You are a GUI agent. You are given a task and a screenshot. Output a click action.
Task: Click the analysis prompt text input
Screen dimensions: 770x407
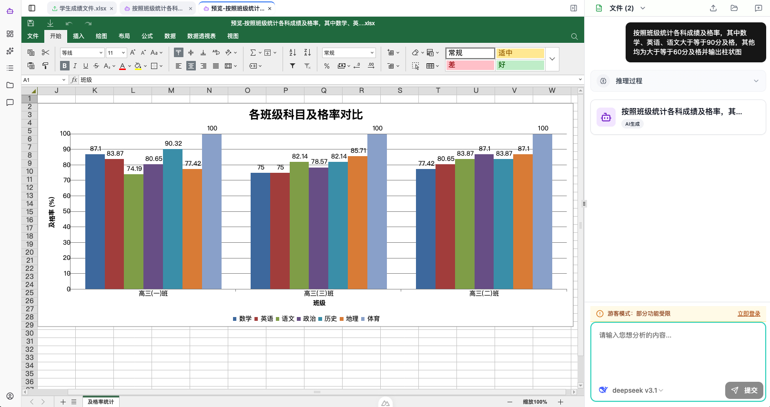click(x=678, y=352)
